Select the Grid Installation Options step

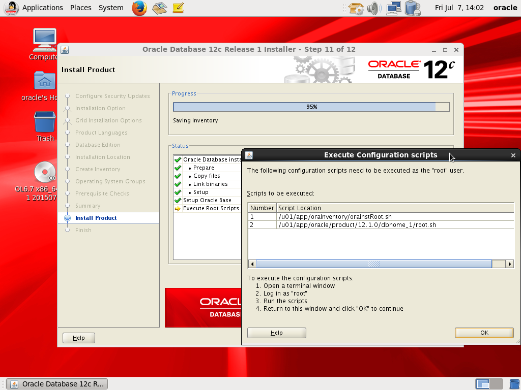108,120
